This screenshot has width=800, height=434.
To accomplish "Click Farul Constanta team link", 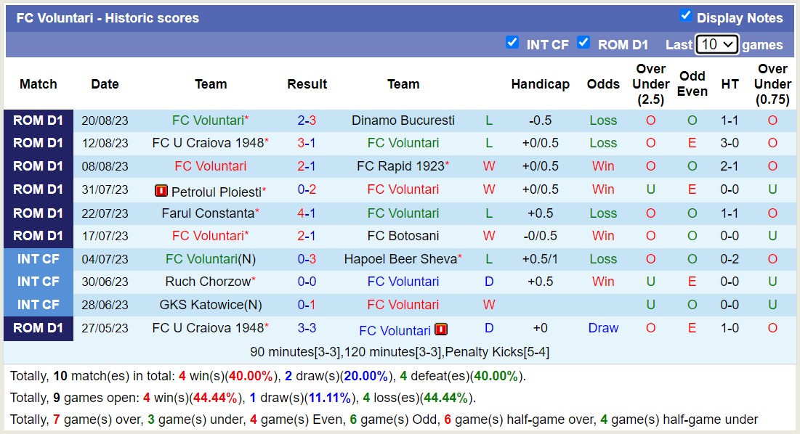I will coord(208,213).
